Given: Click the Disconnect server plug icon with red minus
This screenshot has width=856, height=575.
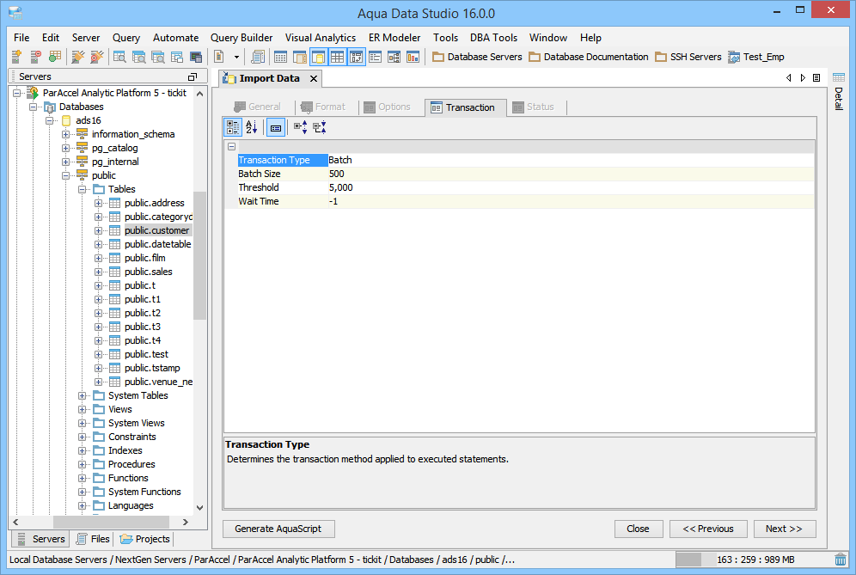Looking at the screenshot, I should (x=97, y=57).
